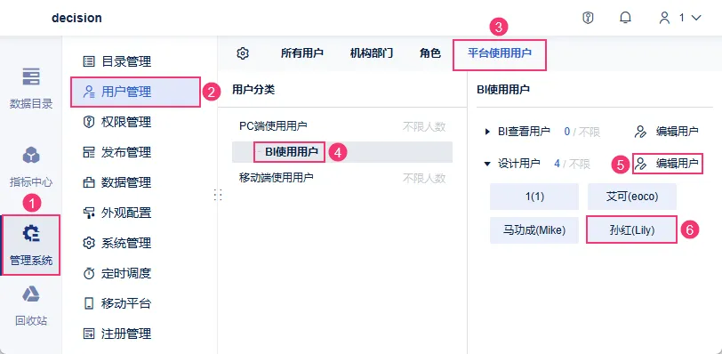Click the BI使用用户 panel heading

(503, 89)
